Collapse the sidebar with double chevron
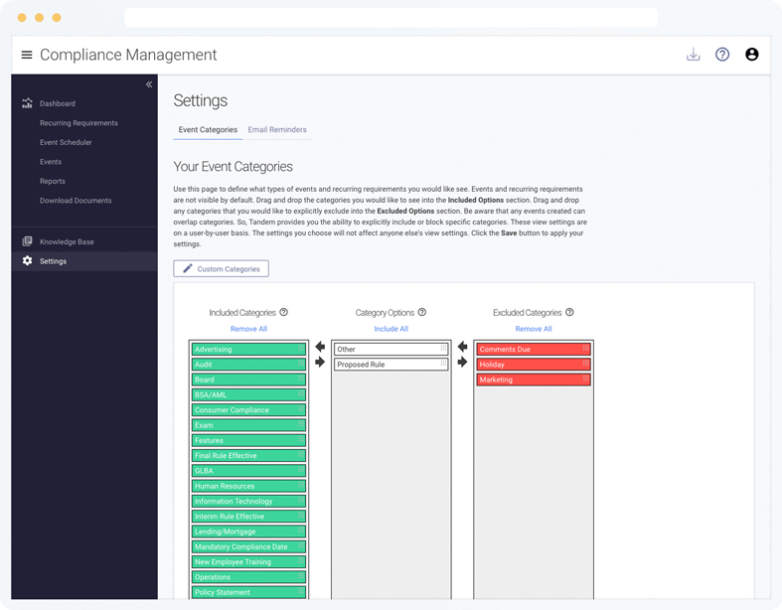Image resolution: width=782 pixels, height=610 pixels. (x=149, y=84)
